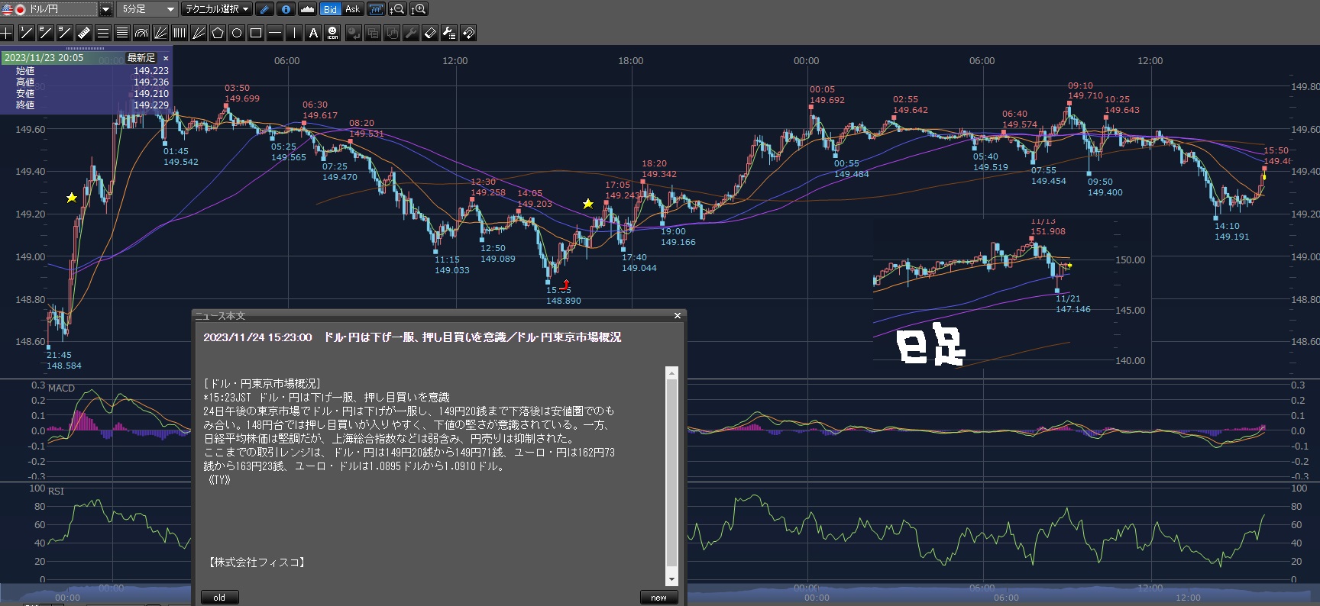Open the テクニカル選択 indicator dropdown
1320x606 pixels.
[x=217, y=9]
